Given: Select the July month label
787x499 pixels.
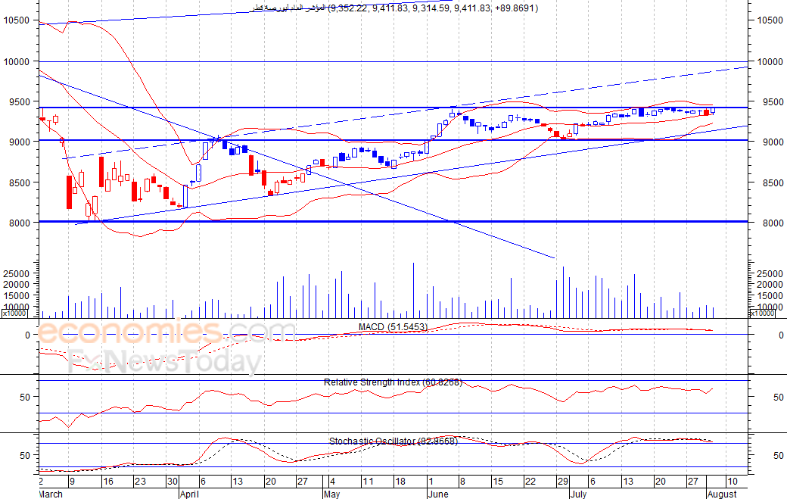Looking at the screenshot, I should tap(578, 494).
